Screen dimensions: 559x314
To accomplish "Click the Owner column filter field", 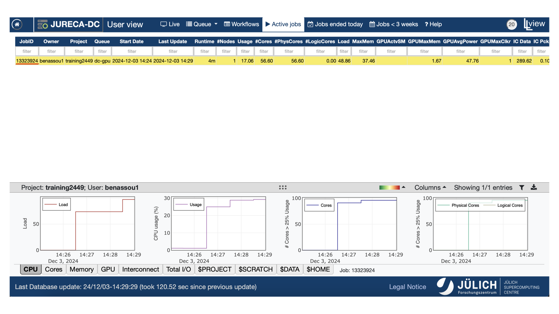I will 52,51.
